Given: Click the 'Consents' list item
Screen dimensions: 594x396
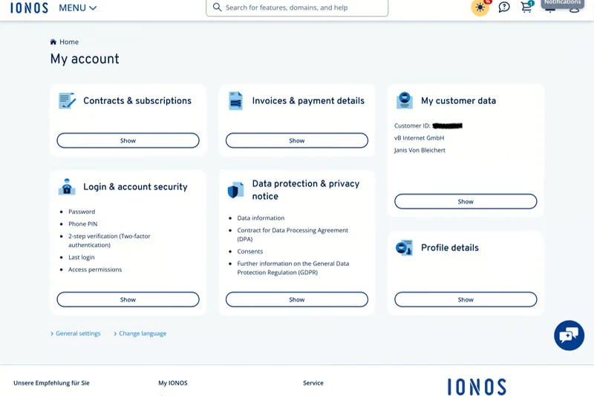Looking at the screenshot, I should click(249, 251).
